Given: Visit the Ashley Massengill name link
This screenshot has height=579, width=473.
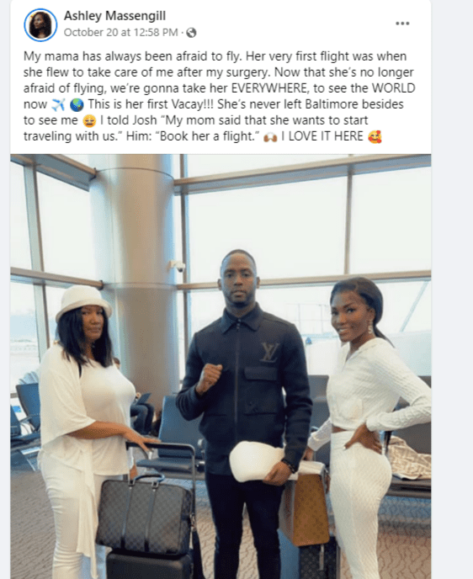Looking at the screenshot, I should point(114,16).
